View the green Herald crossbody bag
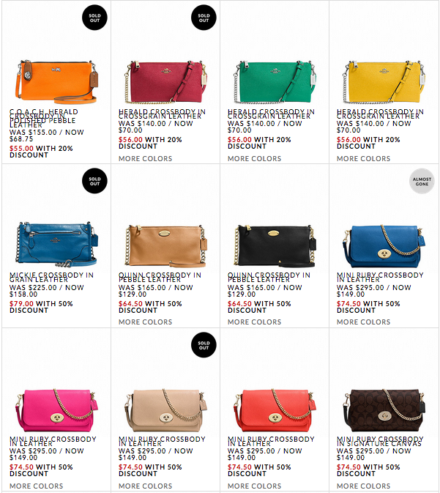The width and height of the screenshot is (440, 493). (275, 82)
